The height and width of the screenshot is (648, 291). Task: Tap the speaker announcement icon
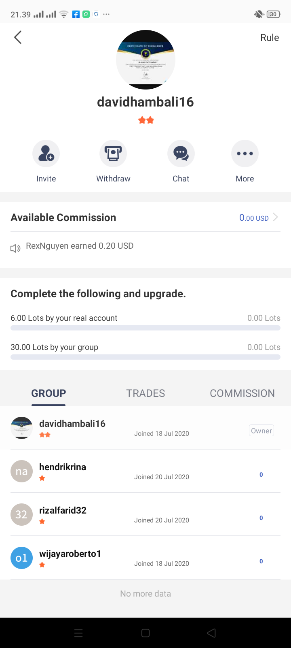(x=15, y=248)
